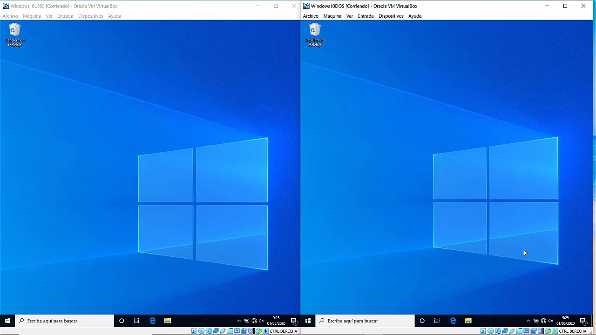Click audio indicator in Windows10UNO status bar
This screenshot has width=596, height=335.
[209, 331]
